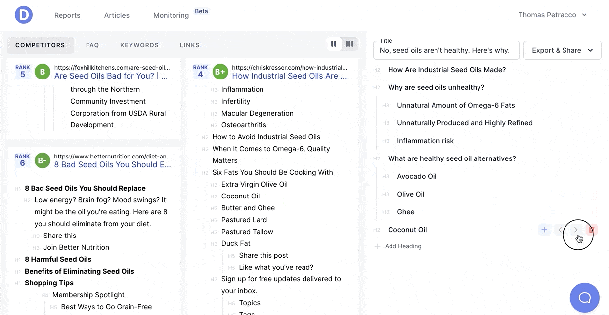The width and height of the screenshot is (609, 315).
Task: Click the plus icon beside Add Heading
Action: point(377,246)
